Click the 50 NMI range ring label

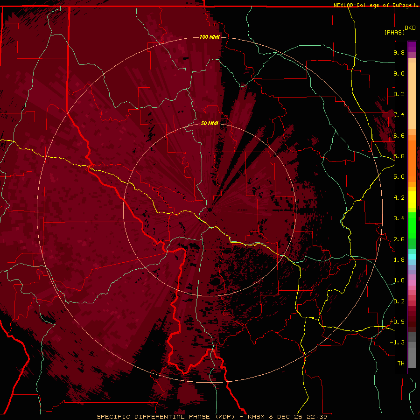pyautogui.click(x=210, y=123)
